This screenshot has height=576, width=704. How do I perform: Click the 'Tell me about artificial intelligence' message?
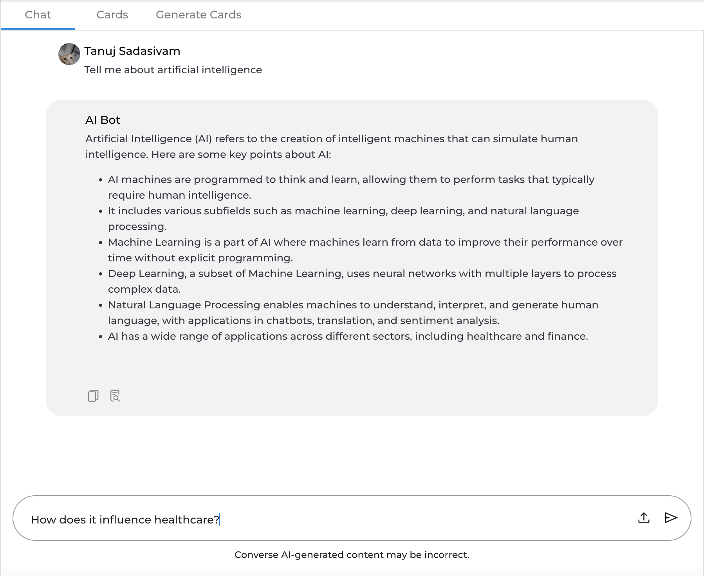point(173,70)
